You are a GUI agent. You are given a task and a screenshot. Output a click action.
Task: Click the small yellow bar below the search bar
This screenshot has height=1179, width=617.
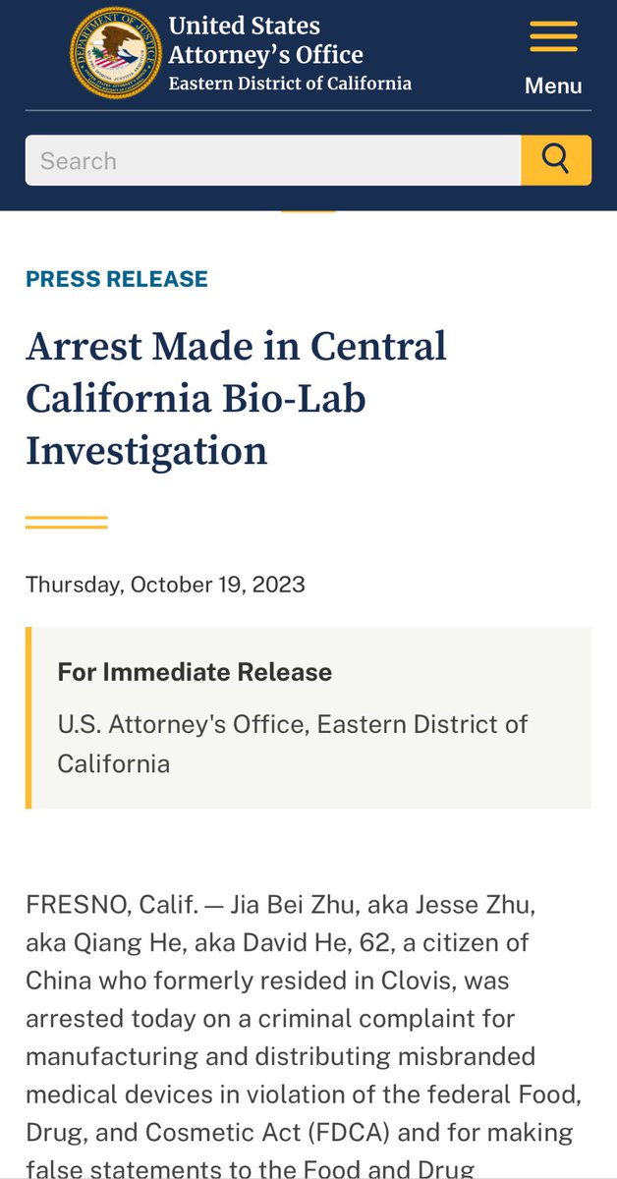pos(308,209)
